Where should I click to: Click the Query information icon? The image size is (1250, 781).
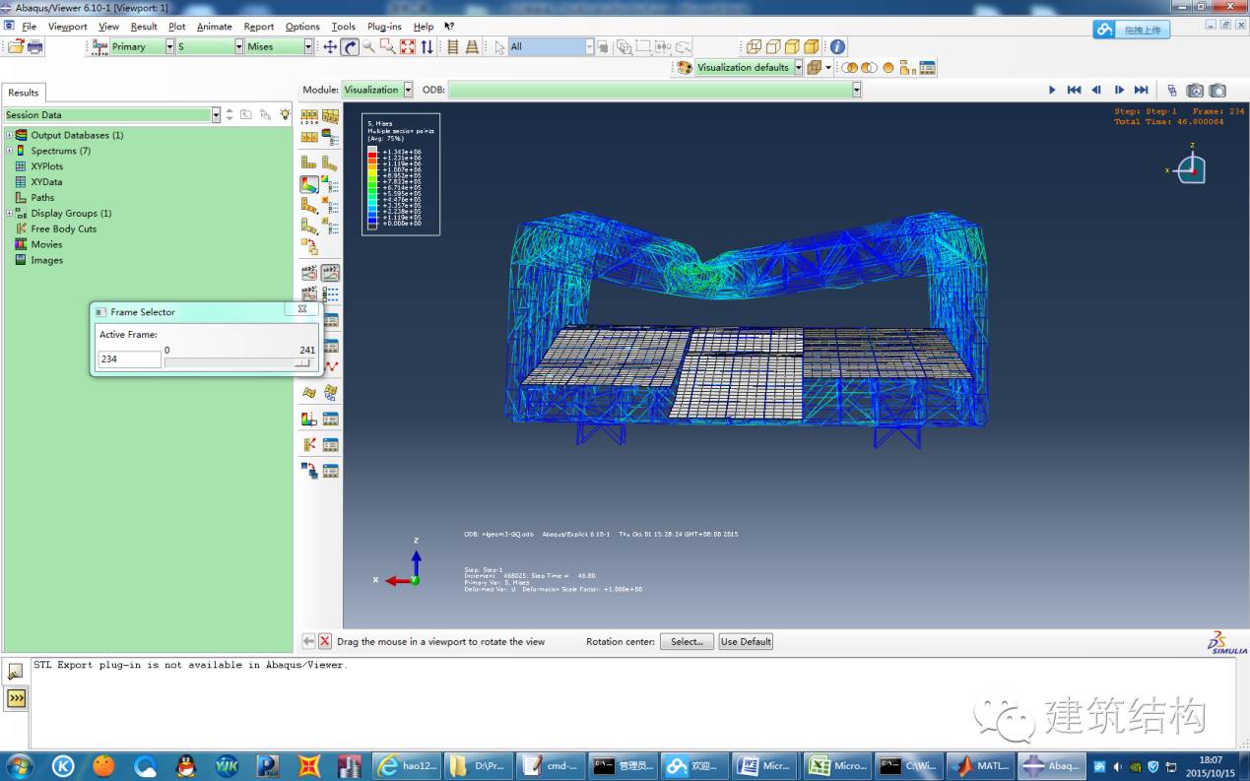click(x=837, y=46)
